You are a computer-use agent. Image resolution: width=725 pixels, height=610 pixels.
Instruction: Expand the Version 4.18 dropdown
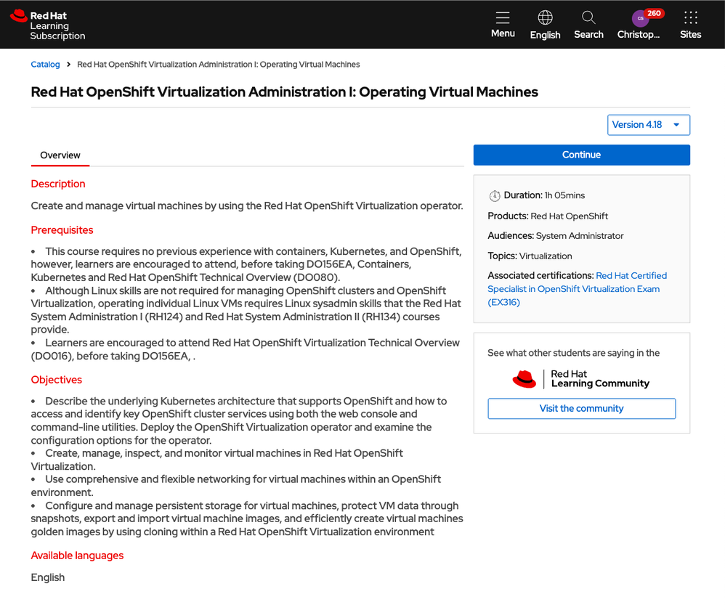pyautogui.click(x=648, y=125)
